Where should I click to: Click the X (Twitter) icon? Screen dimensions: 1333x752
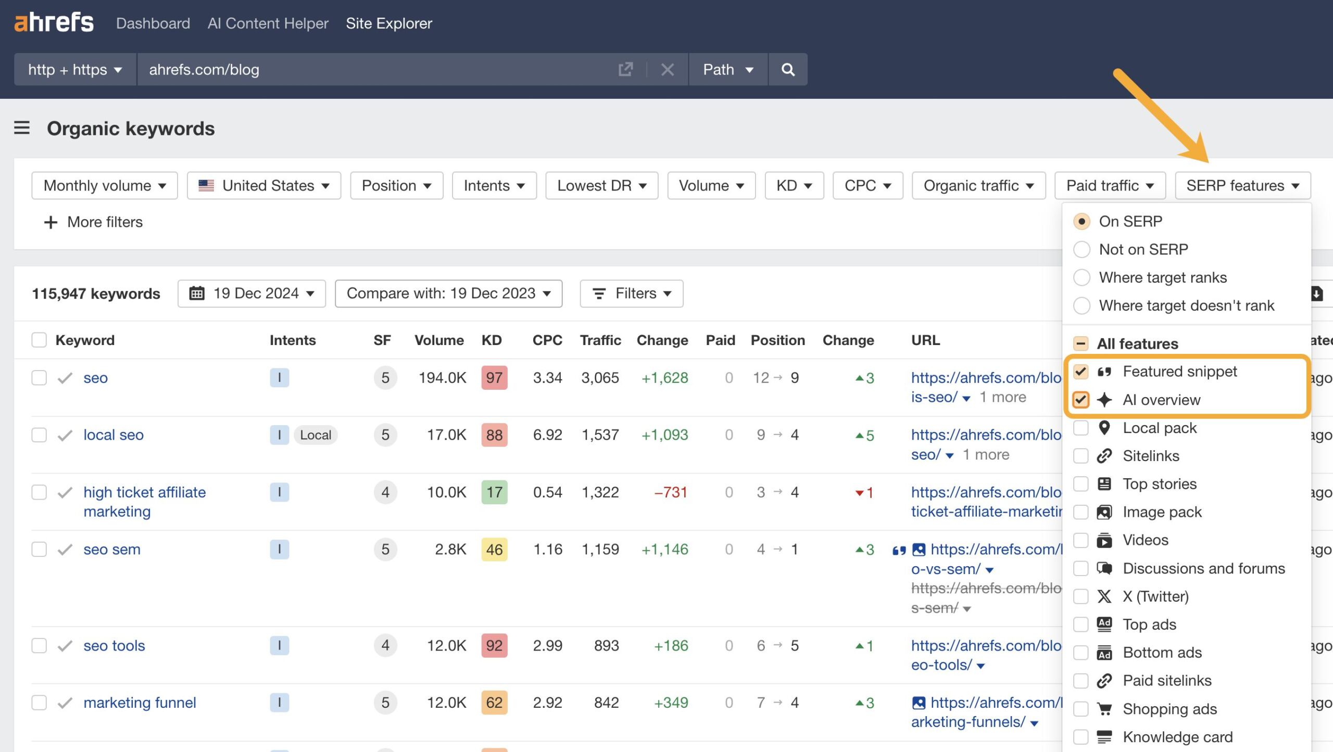point(1104,596)
